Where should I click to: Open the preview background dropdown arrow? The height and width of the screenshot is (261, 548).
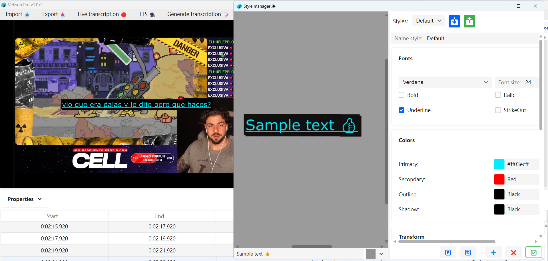coord(381,254)
